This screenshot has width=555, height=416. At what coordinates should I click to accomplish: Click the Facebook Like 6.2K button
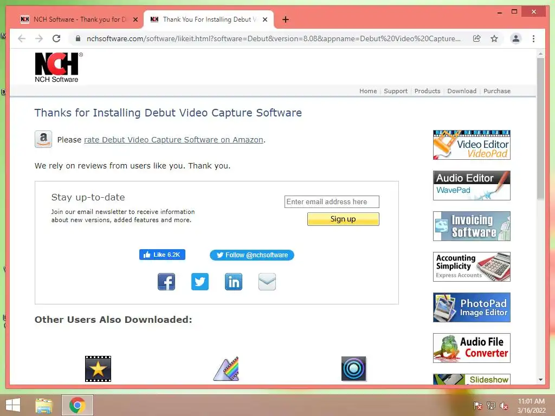162,255
